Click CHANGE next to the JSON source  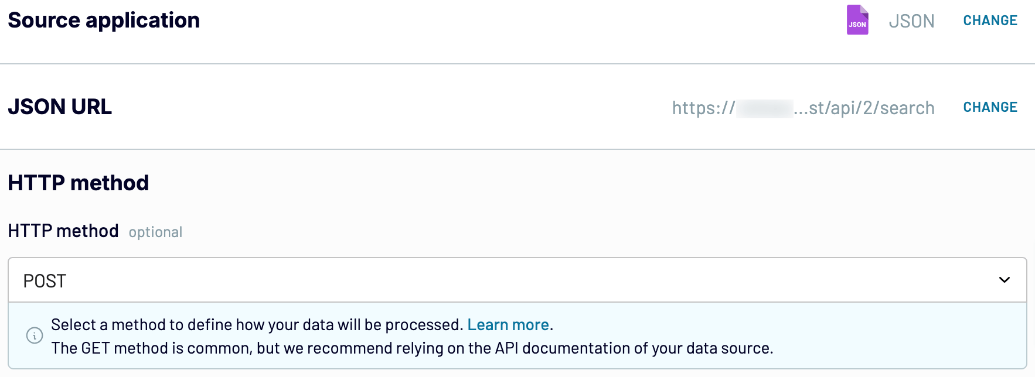click(990, 20)
